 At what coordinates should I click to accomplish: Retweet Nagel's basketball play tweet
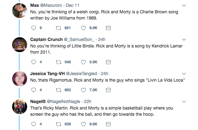[x=58, y=124]
